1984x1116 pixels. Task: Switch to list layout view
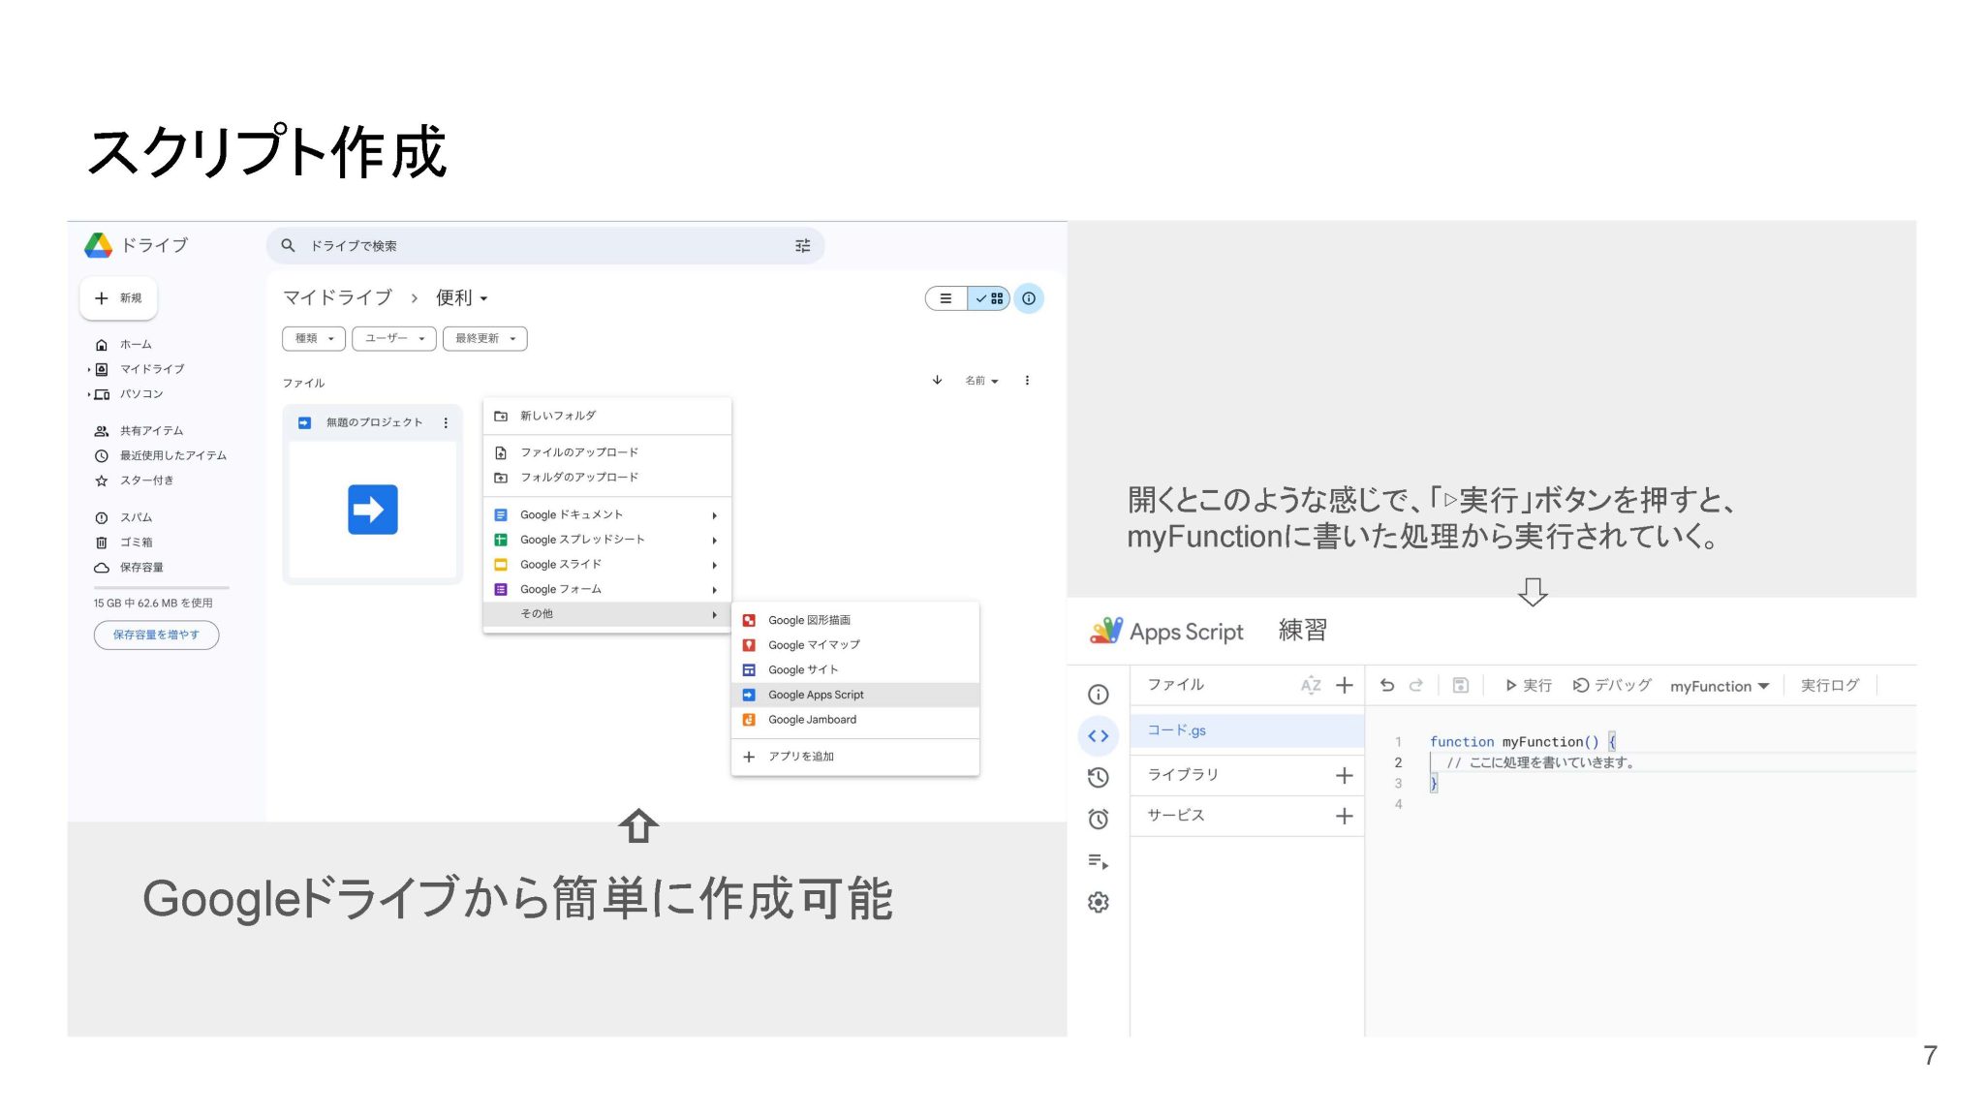[x=945, y=298]
